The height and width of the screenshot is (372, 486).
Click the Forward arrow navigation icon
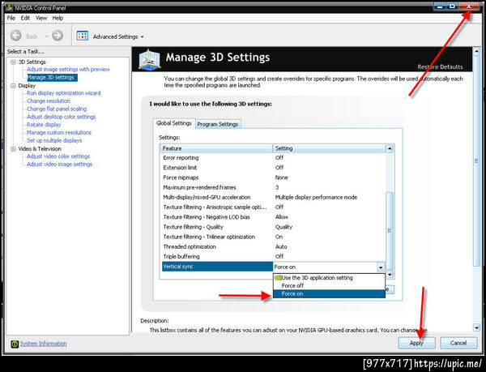(x=58, y=36)
